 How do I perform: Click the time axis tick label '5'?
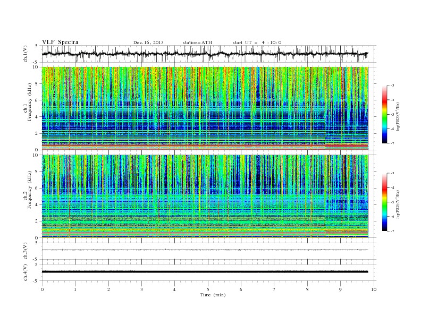(x=208, y=289)
